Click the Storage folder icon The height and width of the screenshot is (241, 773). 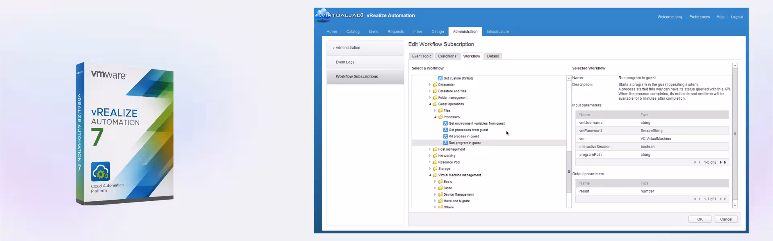pos(435,168)
